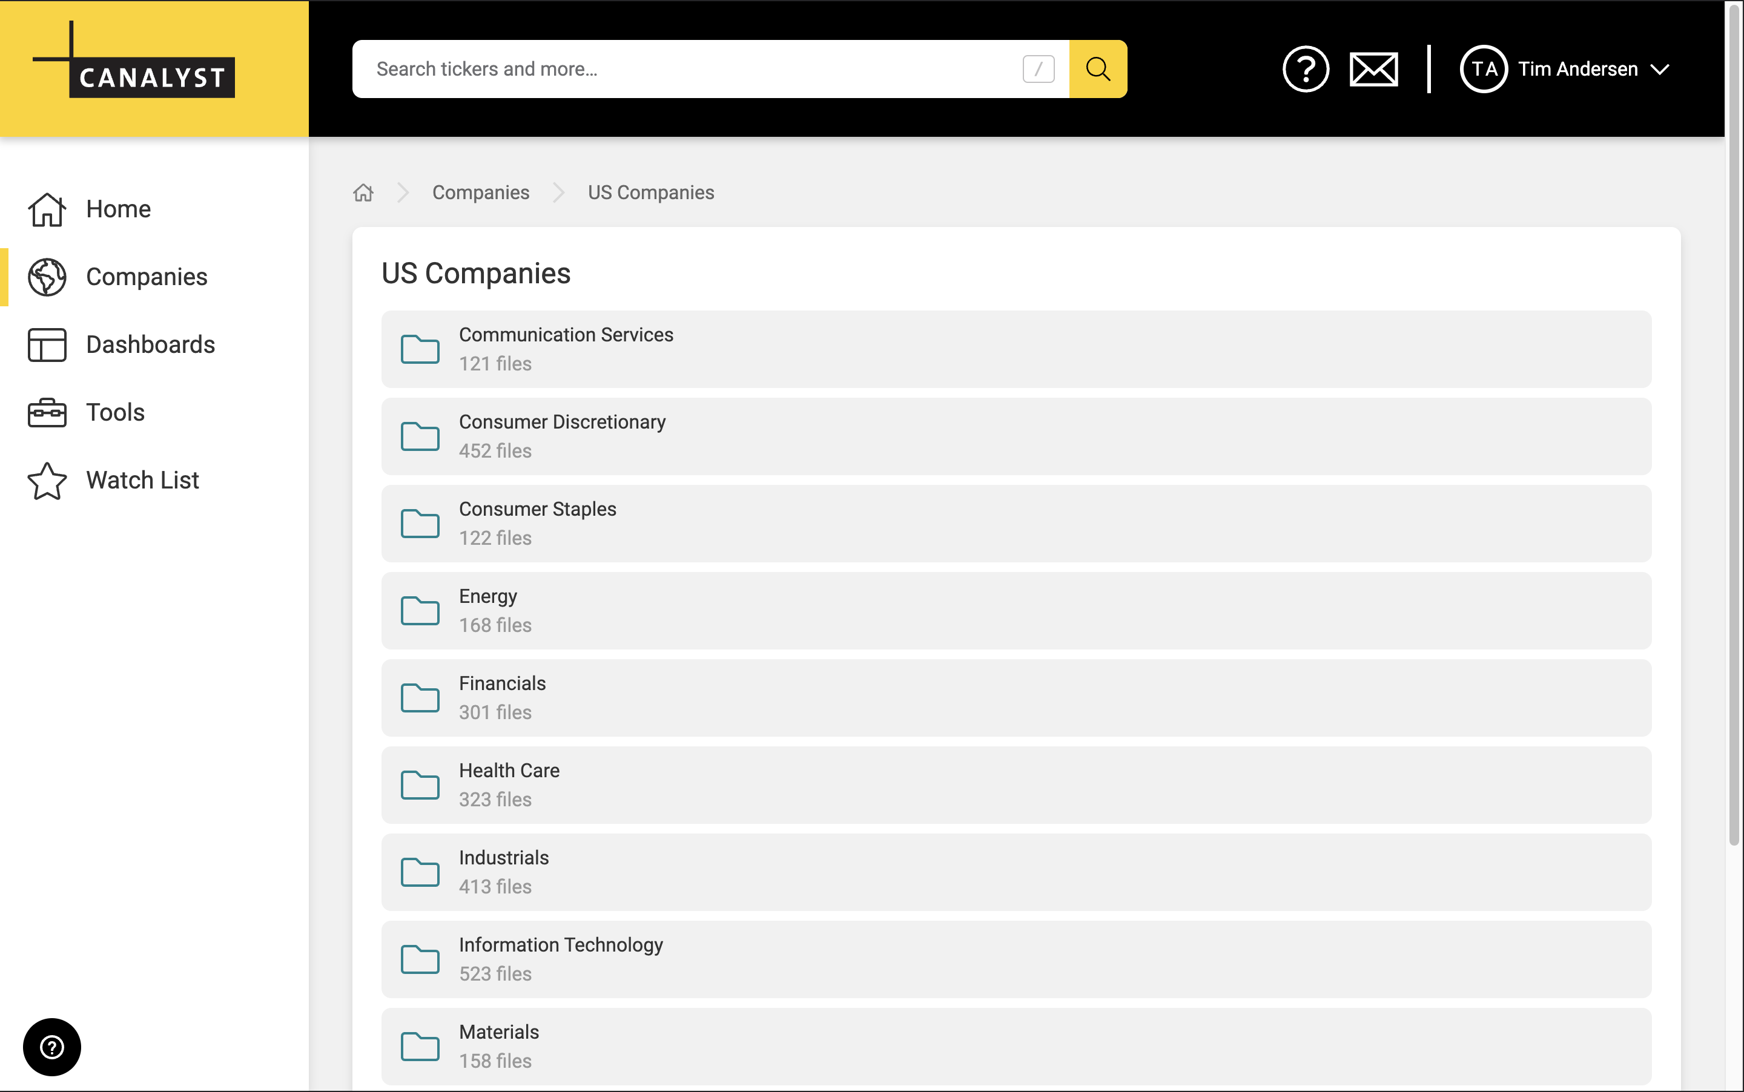Expand the Tim Andersen account dropdown arrow
The image size is (1744, 1092).
1660,70
